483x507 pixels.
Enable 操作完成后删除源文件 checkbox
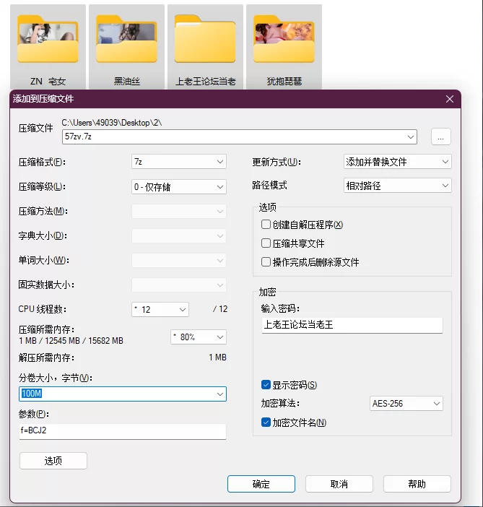(266, 262)
